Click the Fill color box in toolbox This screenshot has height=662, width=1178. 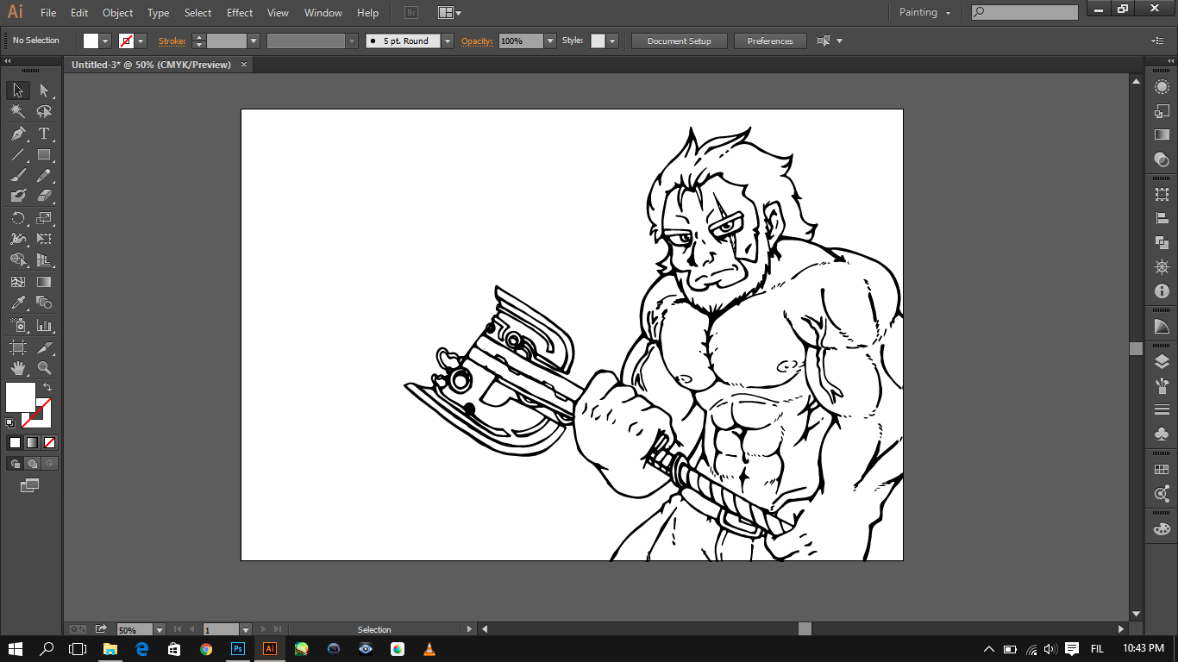(x=21, y=397)
